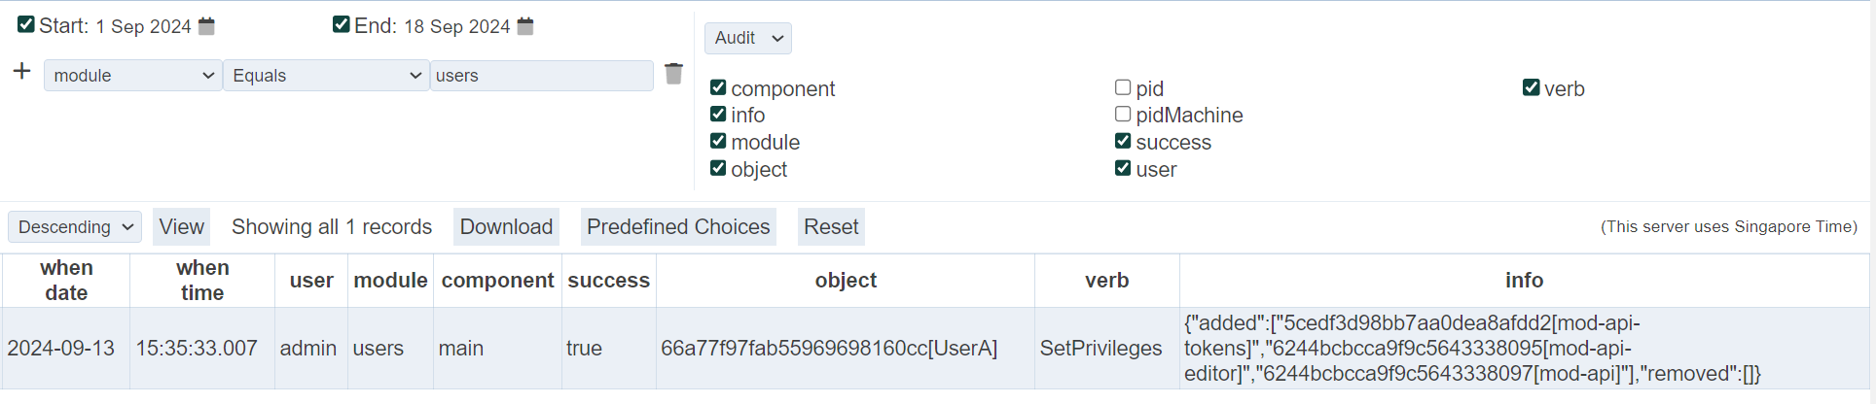Screen dimensions: 1876x404
Task: Uncheck the End date checkbox
Action: point(342,25)
